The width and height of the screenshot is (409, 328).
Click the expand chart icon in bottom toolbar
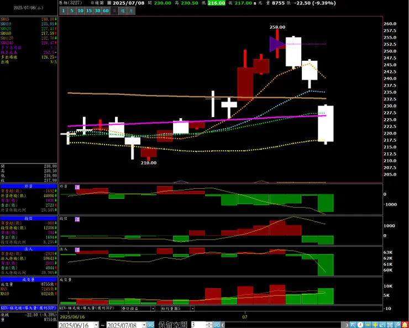tap(382, 325)
